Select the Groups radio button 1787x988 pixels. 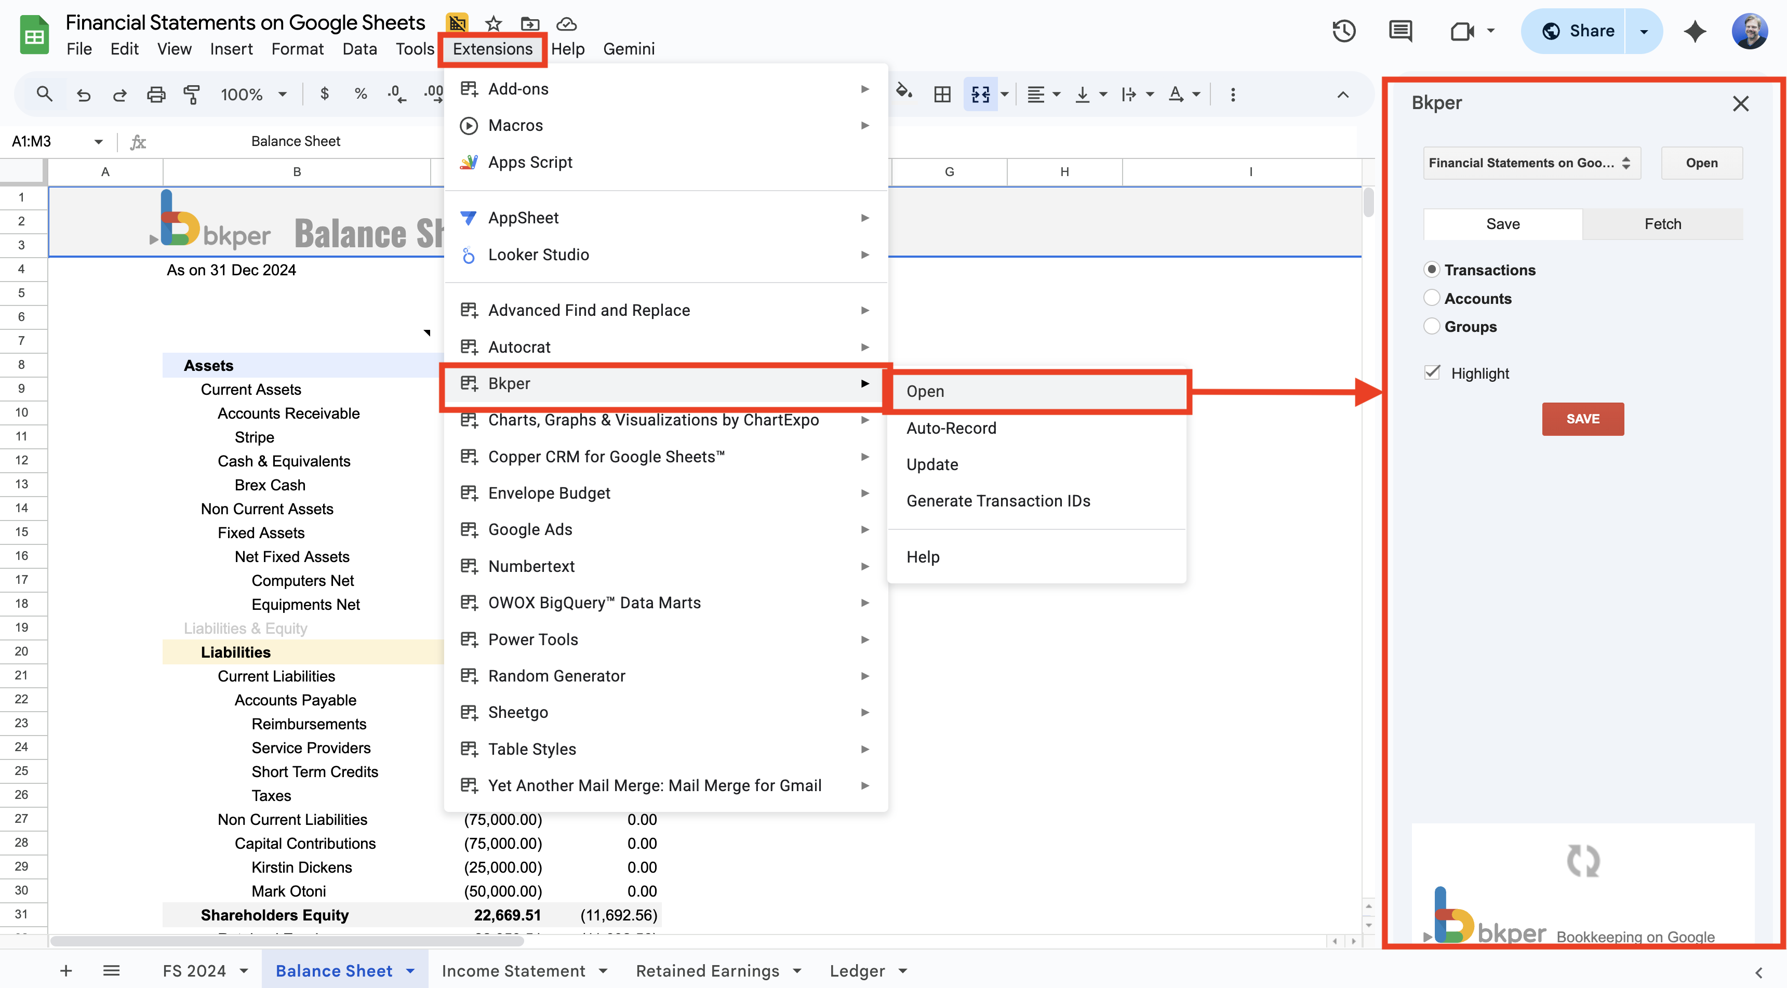click(x=1432, y=326)
